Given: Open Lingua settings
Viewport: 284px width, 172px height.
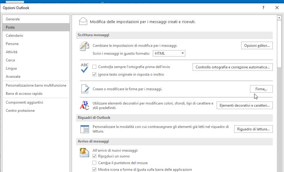Looking at the screenshot, I should tap(36, 68).
